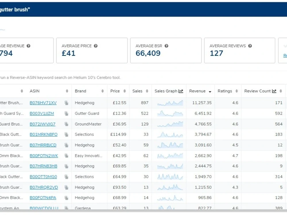
Task: Sort table by Ratings column arrows
Action: (237, 91)
